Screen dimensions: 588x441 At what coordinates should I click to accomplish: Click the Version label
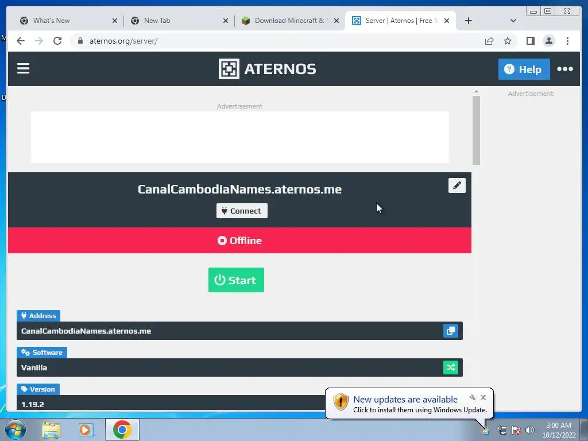click(x=38, y=389)
